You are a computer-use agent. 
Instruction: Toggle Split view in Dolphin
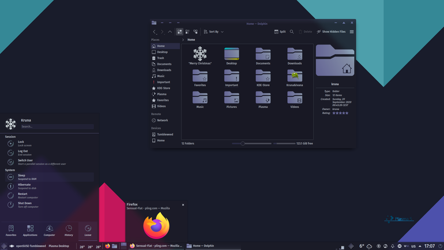(280, 32)
